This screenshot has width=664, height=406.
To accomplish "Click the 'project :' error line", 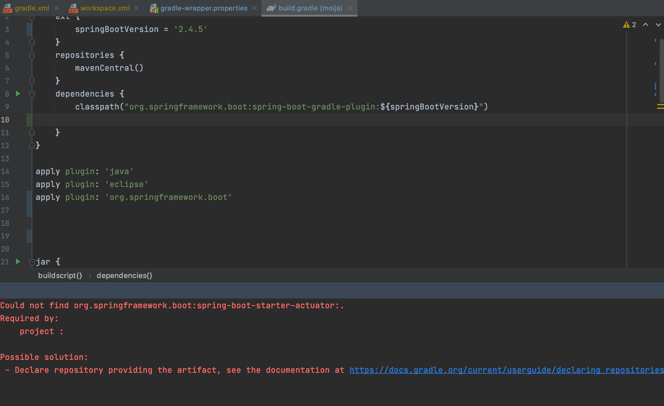I will point(42,331).
